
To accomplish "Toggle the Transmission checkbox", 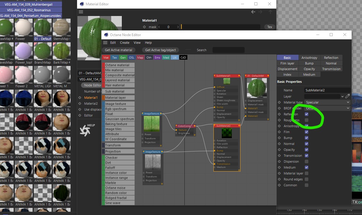I will 307,156.
